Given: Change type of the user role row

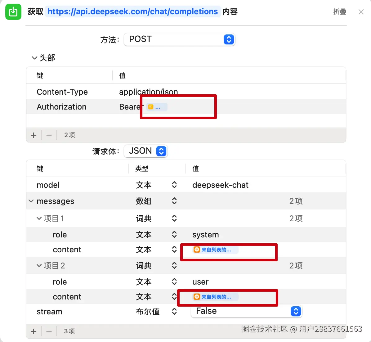Looking at the screenshot, I should click(x=174, y=282).
